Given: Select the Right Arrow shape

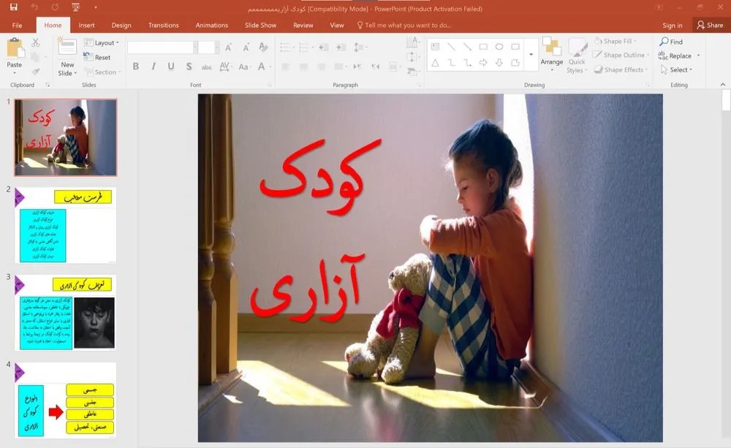Looking at the screenshot, I should pyautogui.click(x=483, y=62).
